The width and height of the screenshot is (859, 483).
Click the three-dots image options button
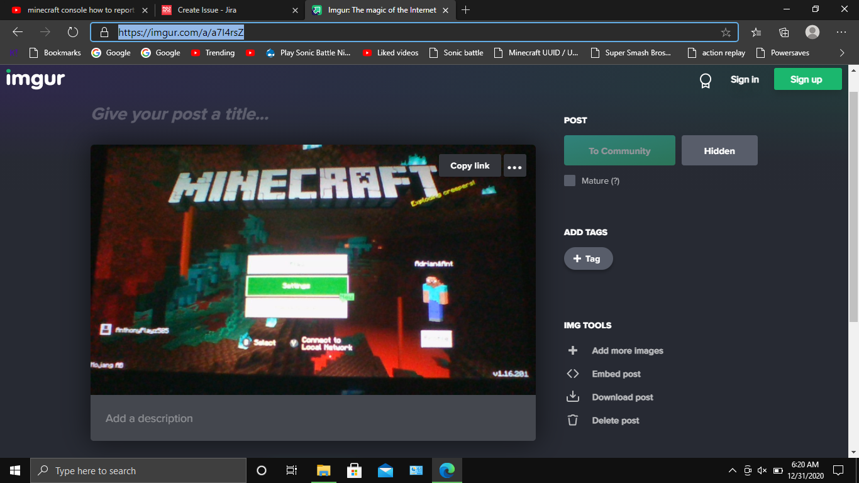point(514,166)
